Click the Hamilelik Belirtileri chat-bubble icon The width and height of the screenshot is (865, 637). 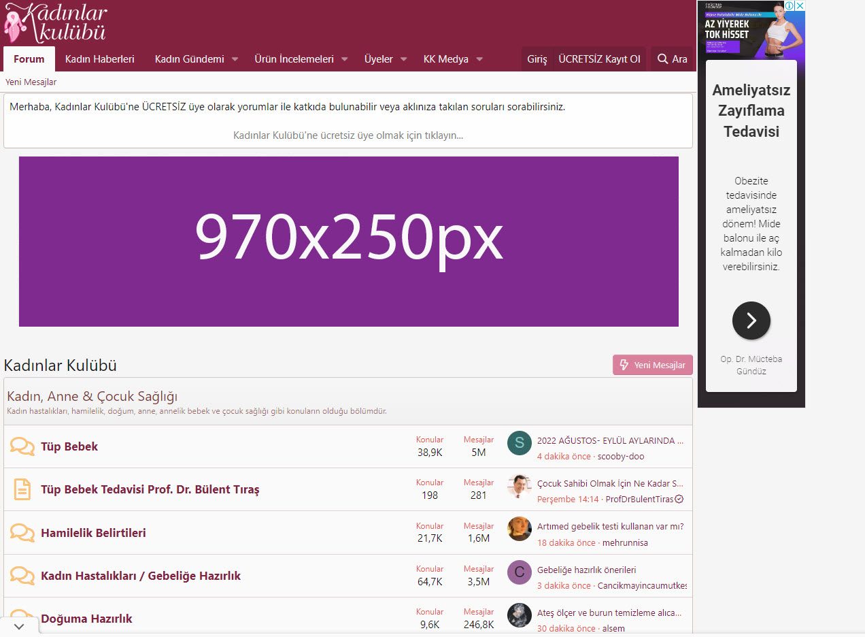coord(22,533)
